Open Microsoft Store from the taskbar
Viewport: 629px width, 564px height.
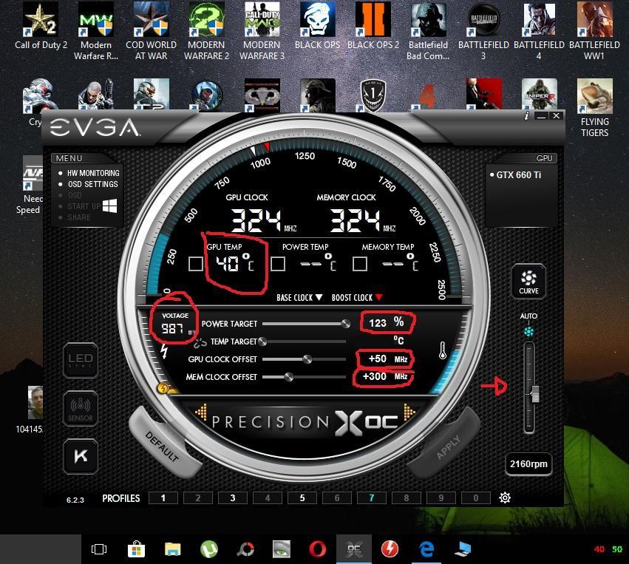136,549
